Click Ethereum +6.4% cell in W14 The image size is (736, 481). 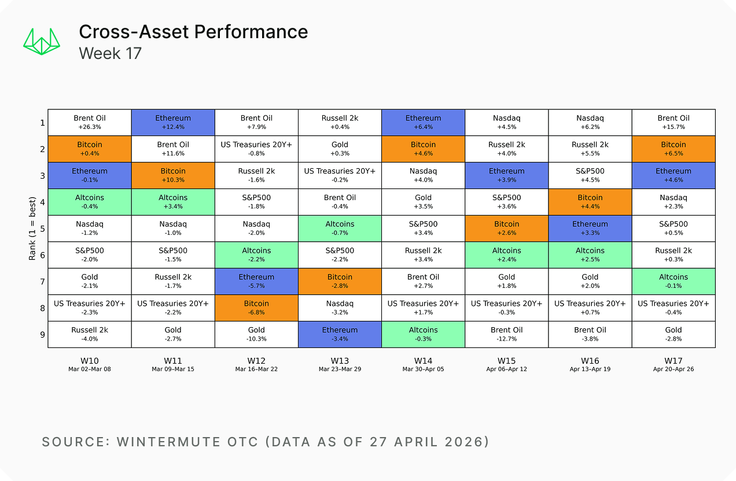(x=423, y=122)
